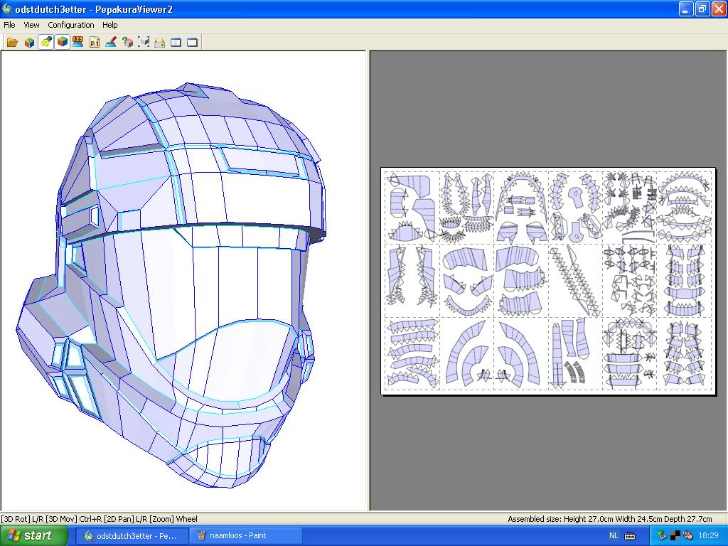Toggle the flashlight lighting button
Image resolution: width=728 pixels, height=546 pixels.
(x=45, y=43)
